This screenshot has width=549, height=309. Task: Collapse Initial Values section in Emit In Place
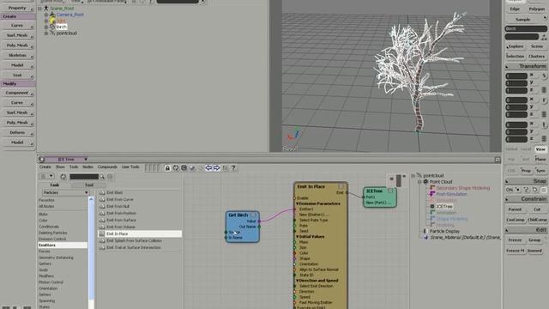coord(298,237)
